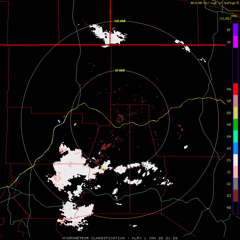This screenshot has height=240, width=240.
Task: Click the DS white legend swatch
Action: pyautogui.click(x=235, y=160)
